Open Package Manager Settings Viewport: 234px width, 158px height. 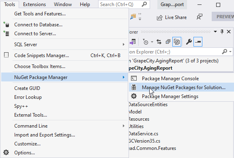point(181,96)
